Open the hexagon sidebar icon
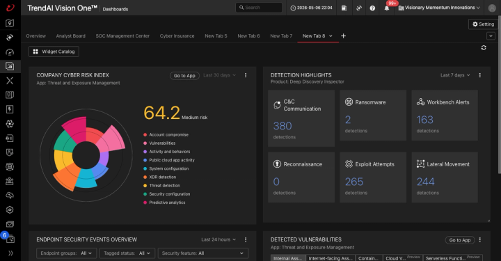The image size is (501, 261). (x=10, y=209)
